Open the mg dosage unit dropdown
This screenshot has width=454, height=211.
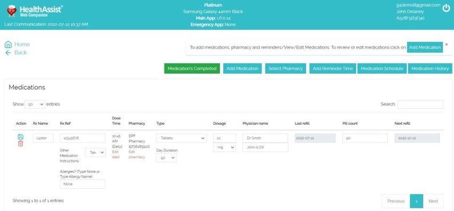click(224, 147)
